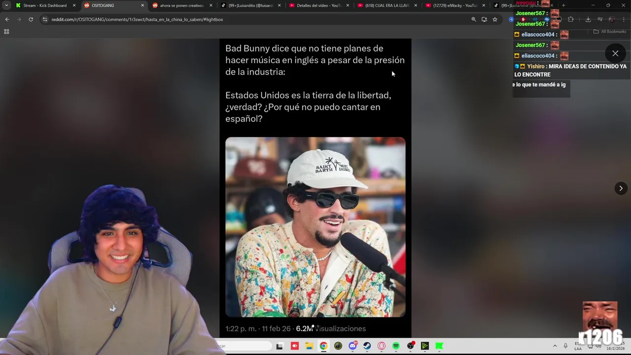The width and height of the screenshot is (631, 355).
Task: Open Chrome downloads icon
Action: 588,19
